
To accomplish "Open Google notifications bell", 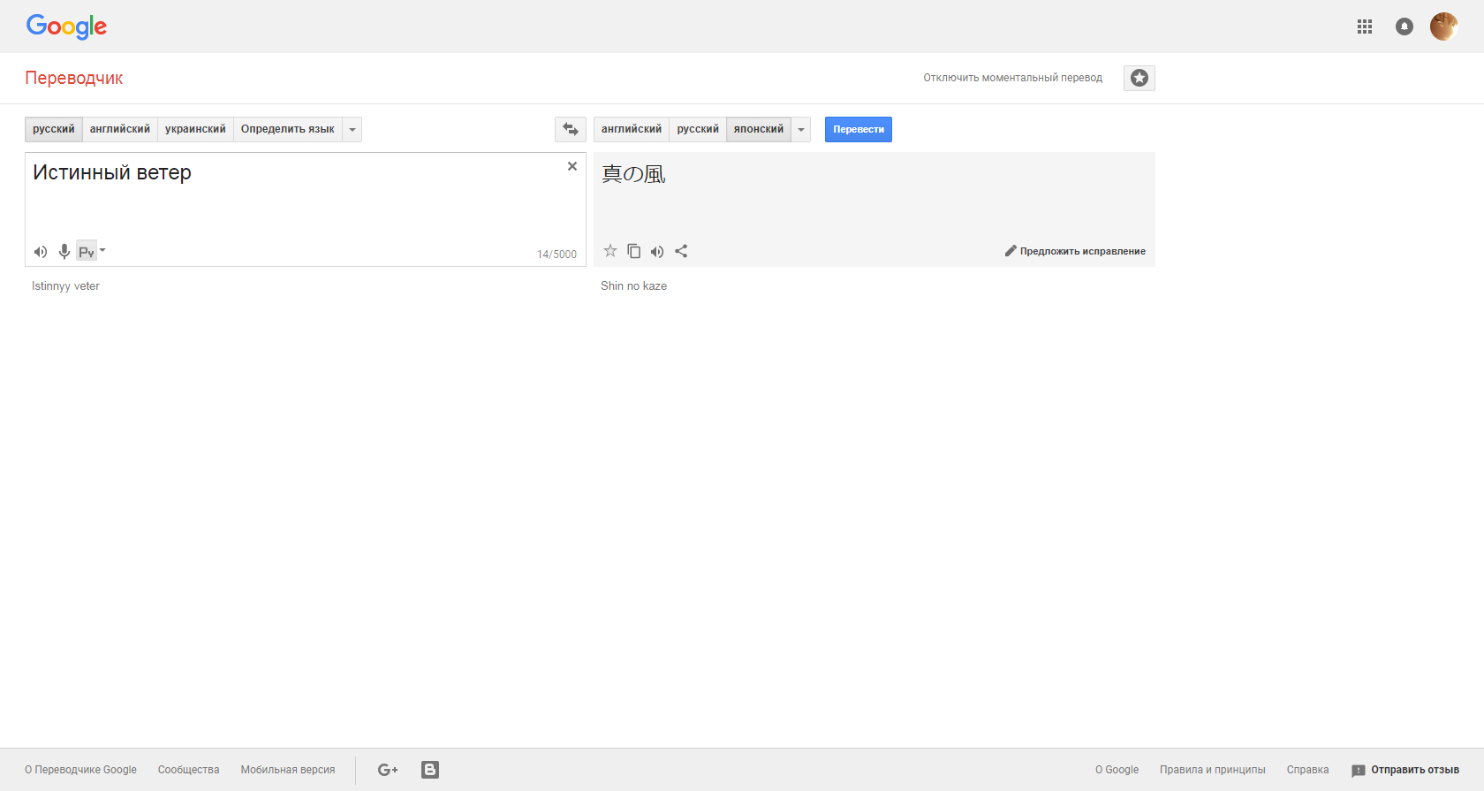I will tap(1404, 27).
